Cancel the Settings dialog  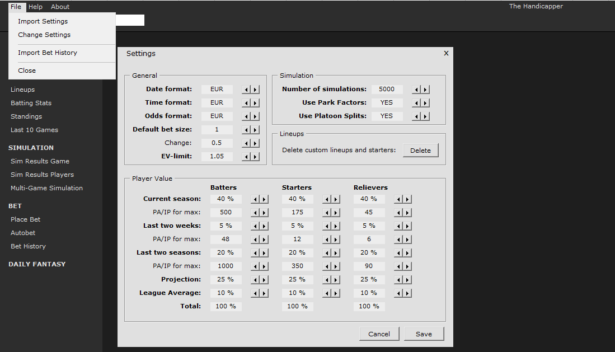click(379, 334)
